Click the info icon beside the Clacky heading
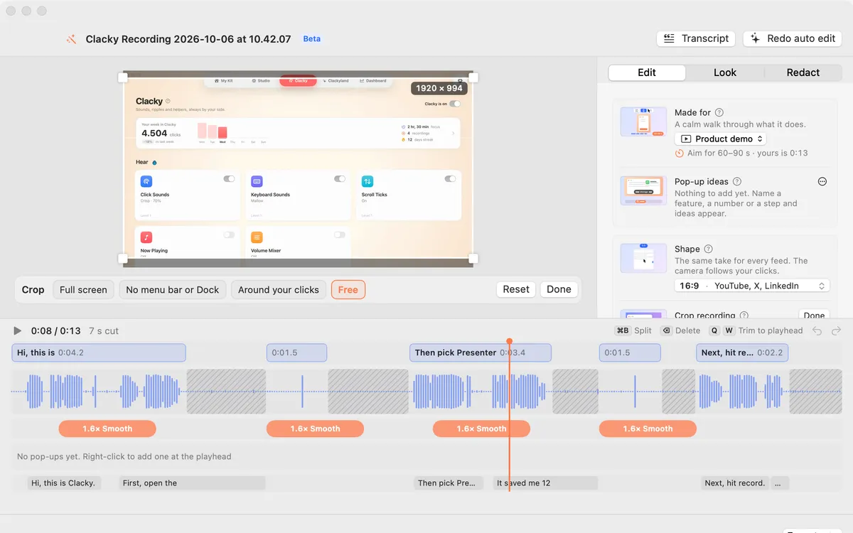This screenshot has width=853, height=533. pyautogui.click(x=168, y=102)
